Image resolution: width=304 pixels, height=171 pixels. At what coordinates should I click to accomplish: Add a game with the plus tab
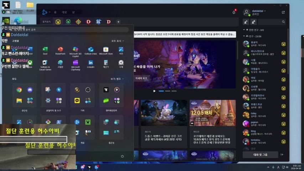coord(118,22)
